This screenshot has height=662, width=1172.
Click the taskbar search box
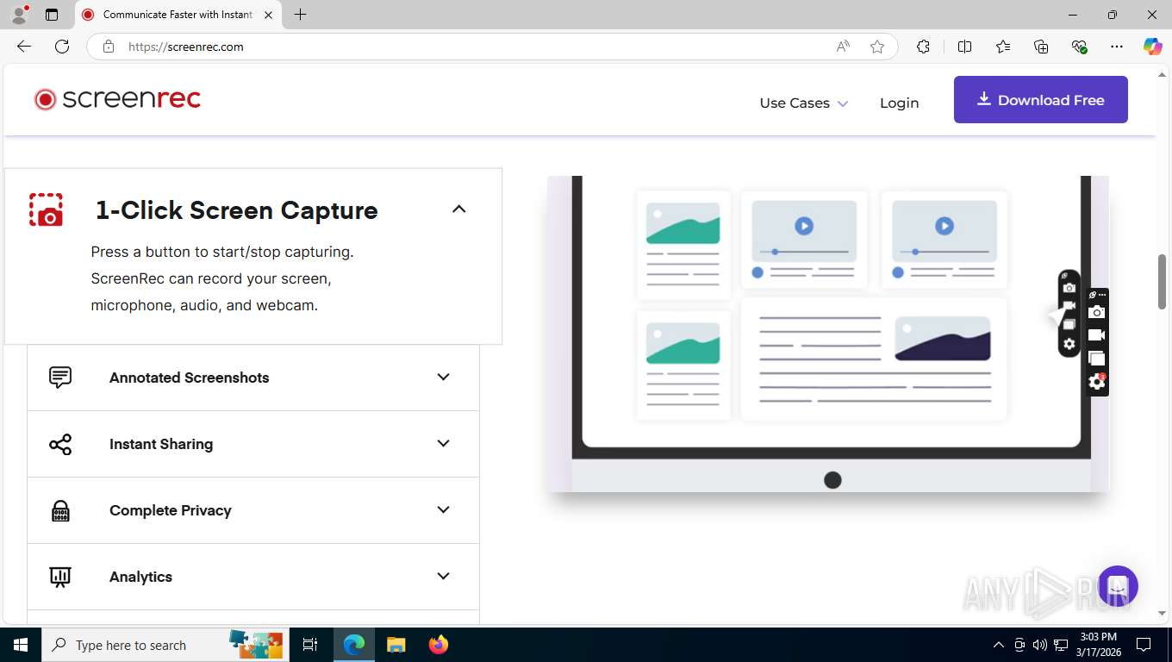[x=166, y=645]
